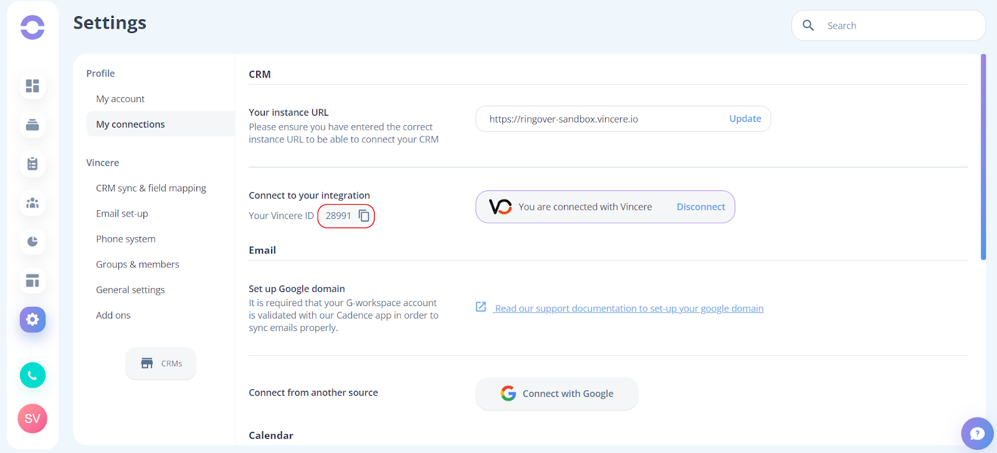Click 'You are connected with Vincere' text
This screenshot has height=453, width=997.
[585, 207]
